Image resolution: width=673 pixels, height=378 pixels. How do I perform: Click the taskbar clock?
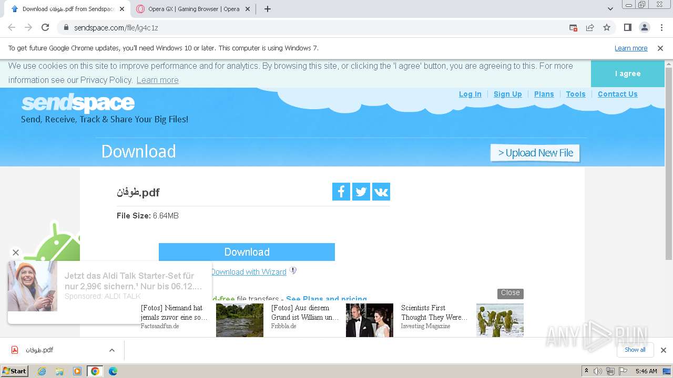646,371
